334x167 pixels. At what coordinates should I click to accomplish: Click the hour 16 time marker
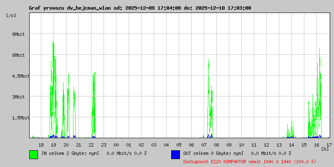pos(317,145)
